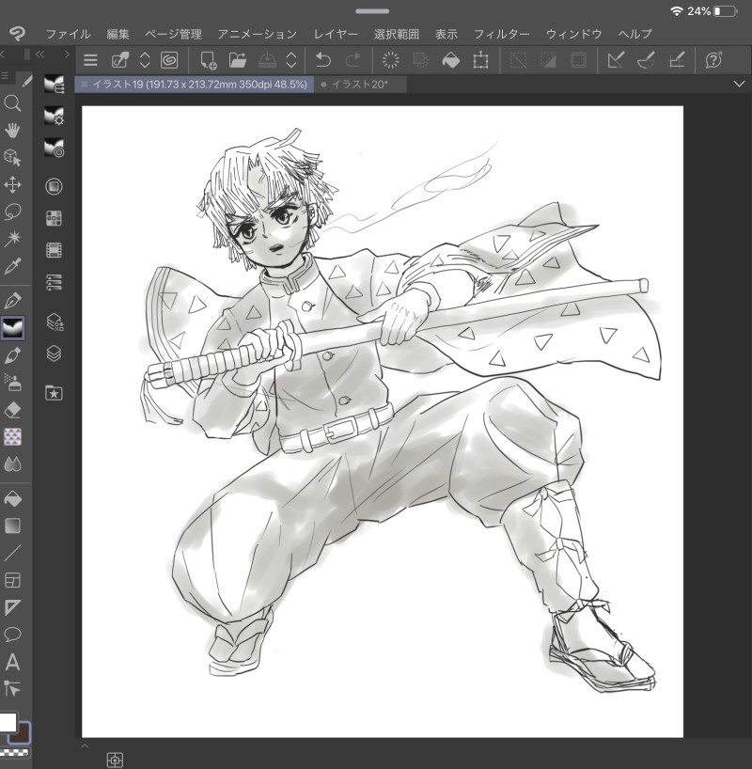This screenshot has width=752, height=769.
Task: Open the レイヤー menu
Action: tap(336, 34)
